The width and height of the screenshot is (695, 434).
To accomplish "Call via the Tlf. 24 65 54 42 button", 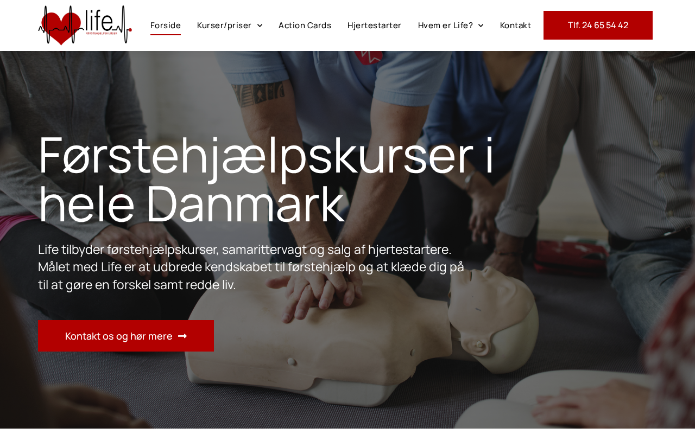I will tap(598, 25).
